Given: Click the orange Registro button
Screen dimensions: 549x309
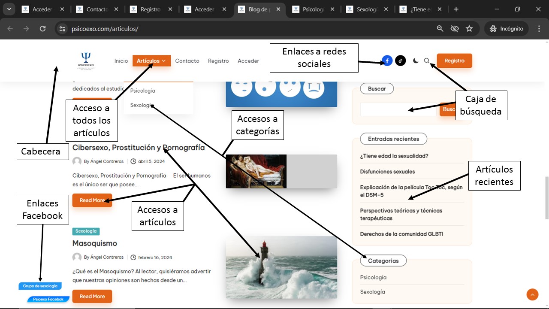Looking at the screenshot, I should coord(454,61).
